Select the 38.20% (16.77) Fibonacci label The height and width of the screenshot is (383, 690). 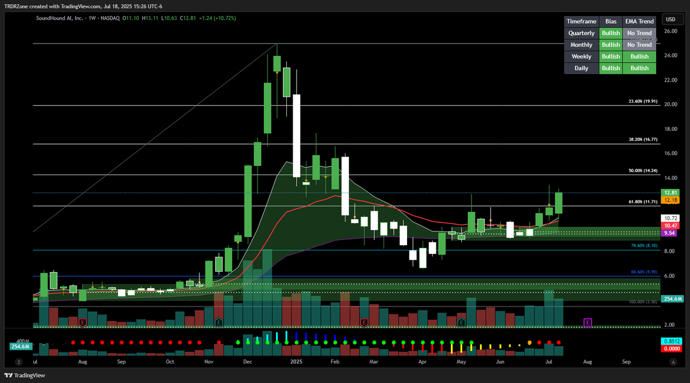pos(642,140)
